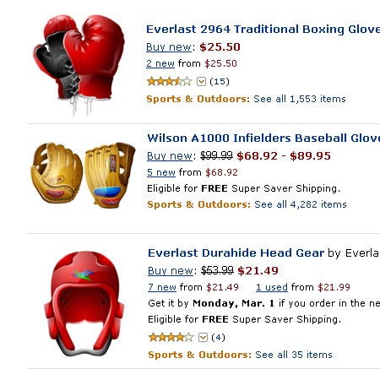Open Everlast 2964 Traditional Boxing Gloves title

tap(263, 30)
